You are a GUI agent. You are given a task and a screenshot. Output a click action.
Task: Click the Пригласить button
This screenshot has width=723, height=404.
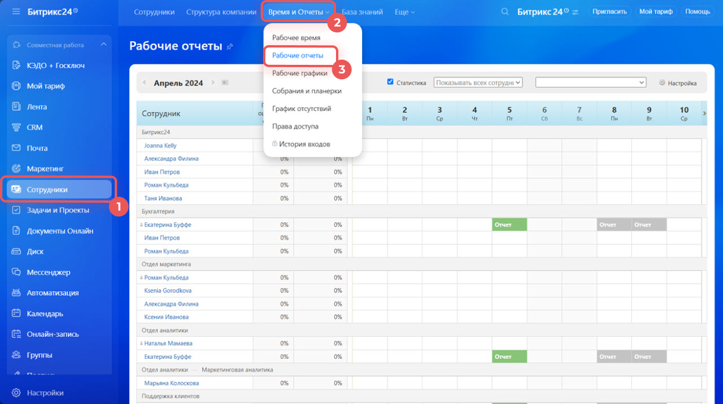click(x=609, y=12)
